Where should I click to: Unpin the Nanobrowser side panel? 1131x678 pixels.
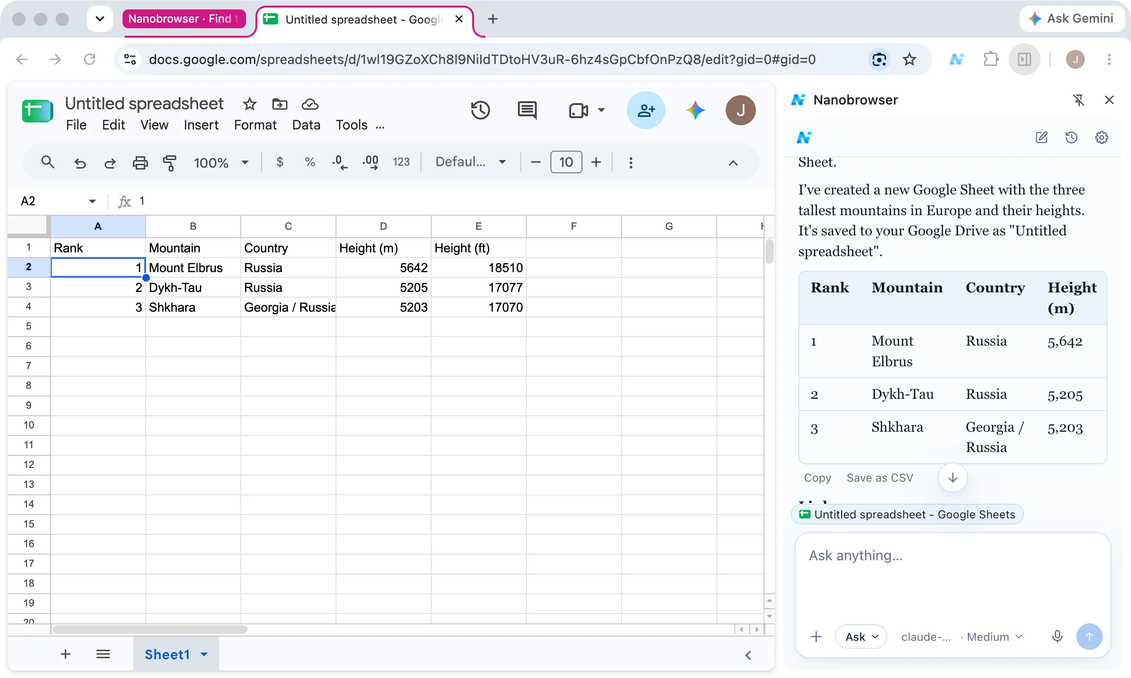pyautogui.click(x=1079, y=100)
